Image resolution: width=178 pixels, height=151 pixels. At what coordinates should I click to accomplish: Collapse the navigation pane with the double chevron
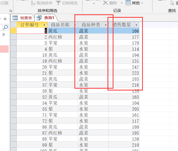[x=5, y=19]
